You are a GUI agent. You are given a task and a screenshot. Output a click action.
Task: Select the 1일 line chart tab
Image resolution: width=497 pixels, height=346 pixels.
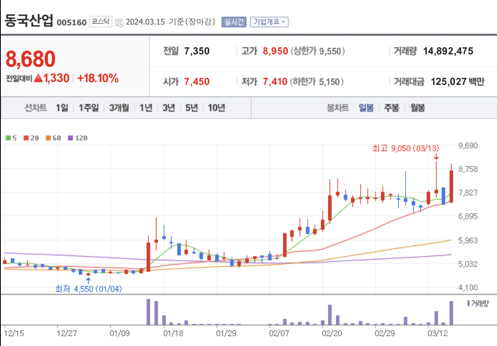click(x=62, y=108)
